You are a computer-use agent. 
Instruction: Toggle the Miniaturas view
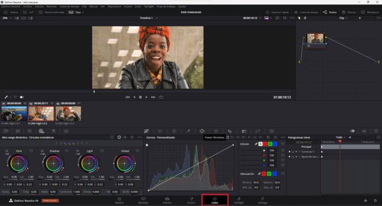point(369,12)
